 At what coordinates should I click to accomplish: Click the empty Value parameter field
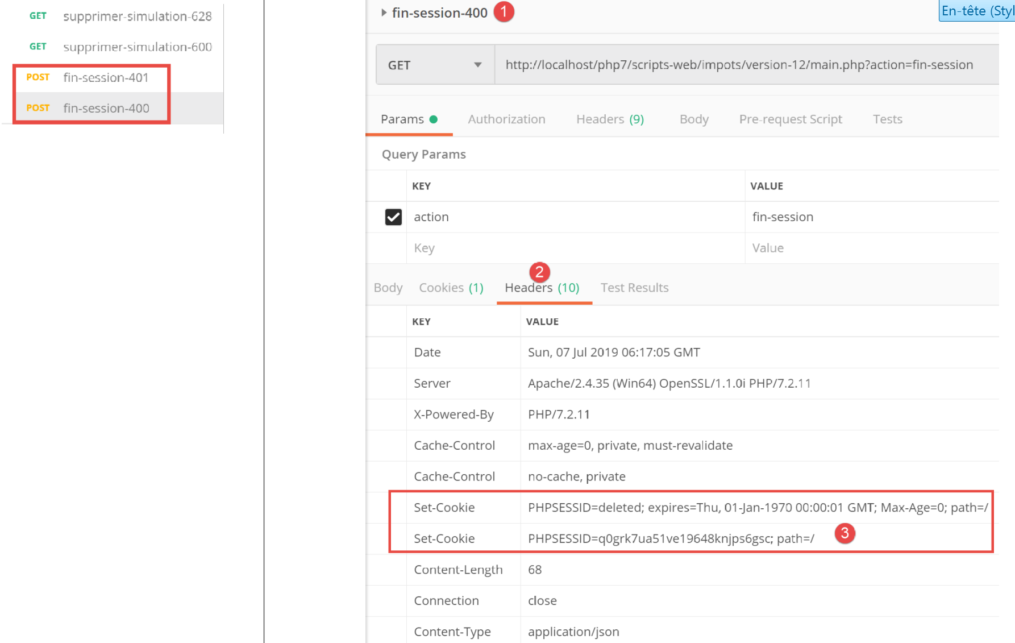coord(870,248)
